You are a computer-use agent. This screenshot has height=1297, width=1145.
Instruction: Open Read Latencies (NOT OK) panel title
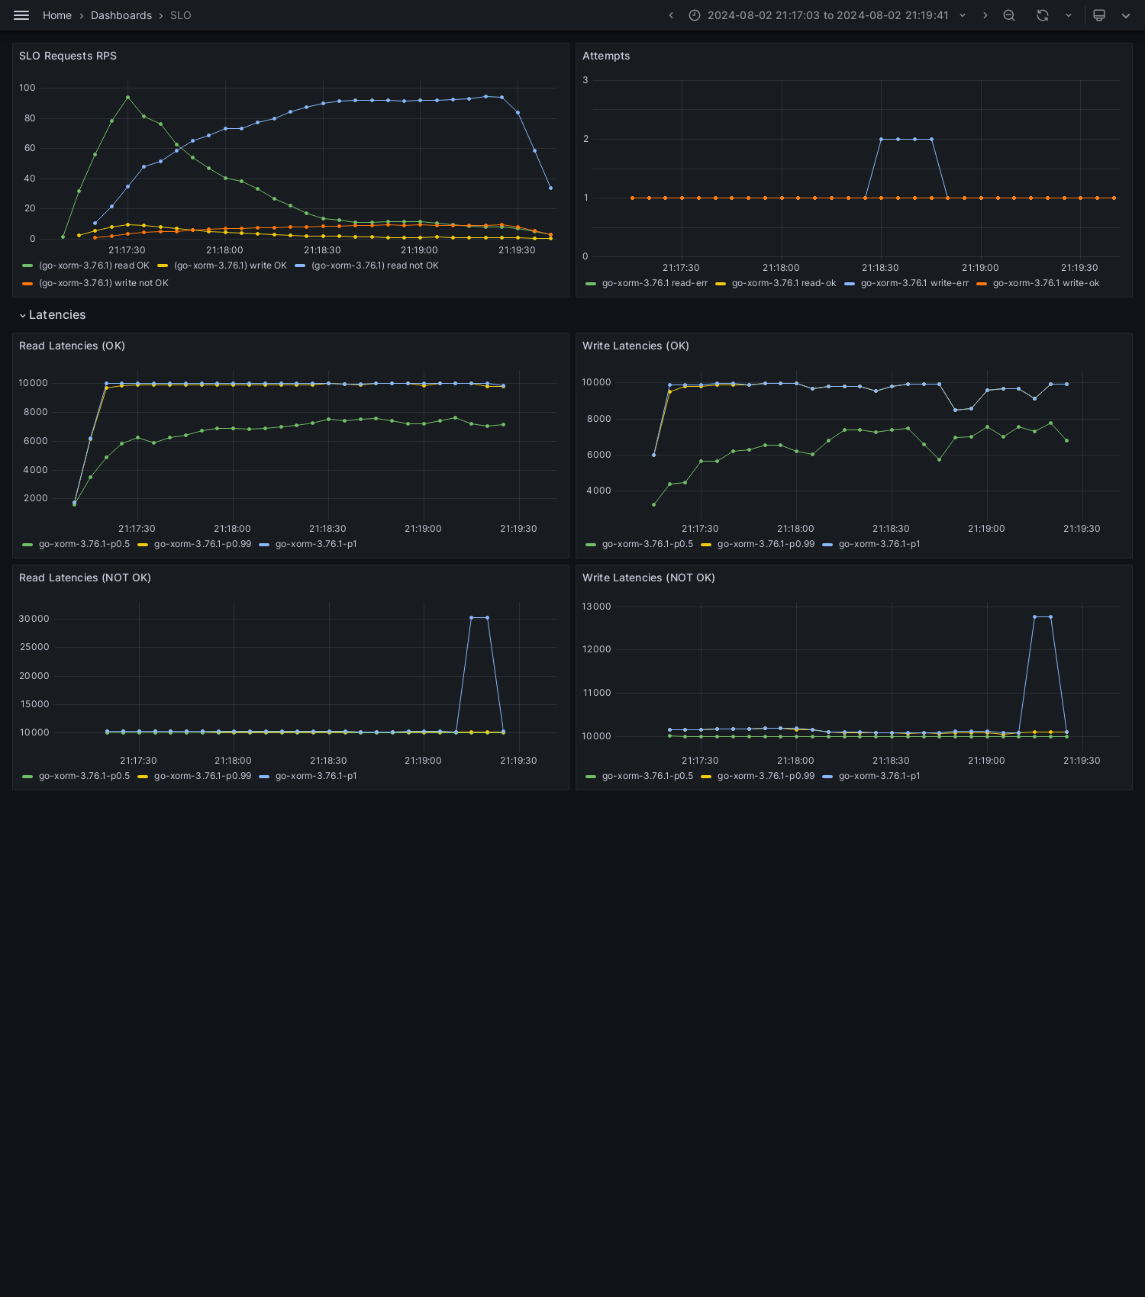[85, 578]
